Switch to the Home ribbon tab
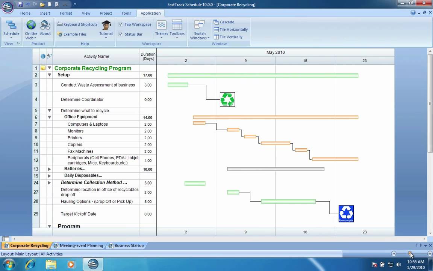This screenshot has width=433, height=271. coord(25,13)
